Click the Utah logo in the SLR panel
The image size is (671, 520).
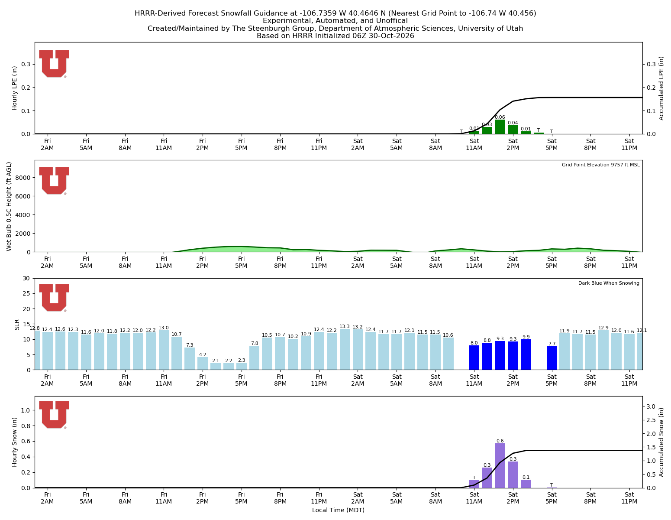click(54, 298)
